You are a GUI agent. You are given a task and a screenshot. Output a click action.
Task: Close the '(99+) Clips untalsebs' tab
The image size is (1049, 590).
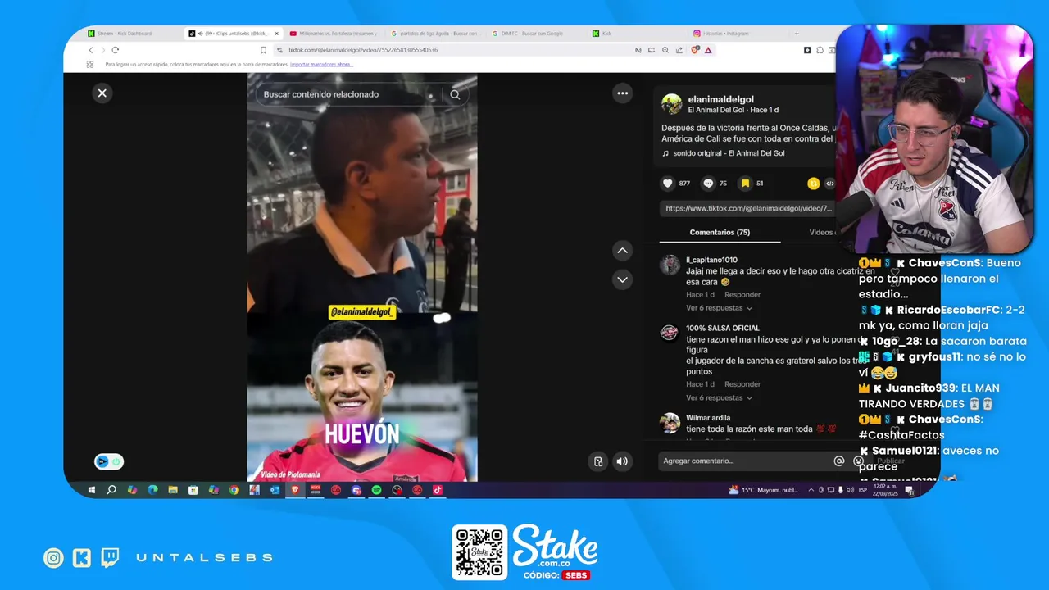pyautogui.click(x=276, y=34)
